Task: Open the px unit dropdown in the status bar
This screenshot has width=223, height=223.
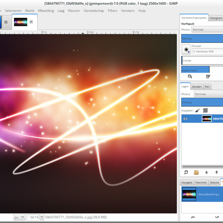Action: [20, 217]
